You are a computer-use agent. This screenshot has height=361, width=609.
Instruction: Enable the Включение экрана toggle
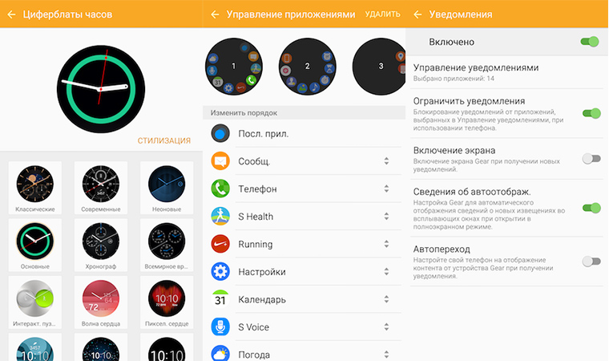[x=591, y=158]
